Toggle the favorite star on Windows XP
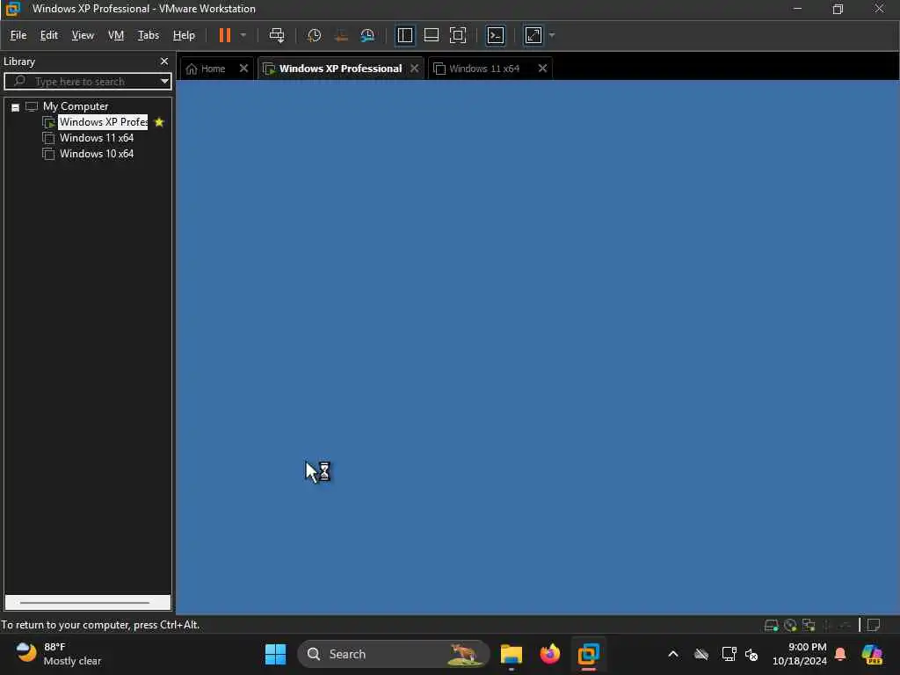 (160, 122)
